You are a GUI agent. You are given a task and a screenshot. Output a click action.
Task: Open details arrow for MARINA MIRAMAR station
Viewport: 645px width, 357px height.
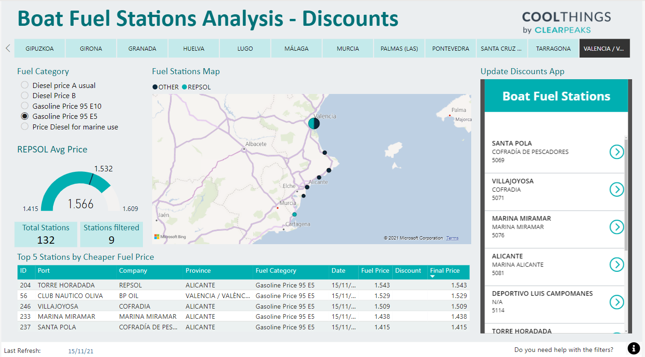[x=616, y=227]
